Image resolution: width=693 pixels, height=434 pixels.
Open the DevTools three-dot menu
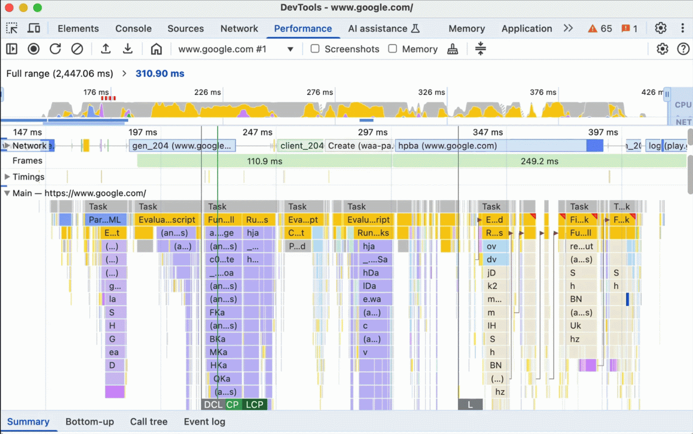click(x=683, y=28)
